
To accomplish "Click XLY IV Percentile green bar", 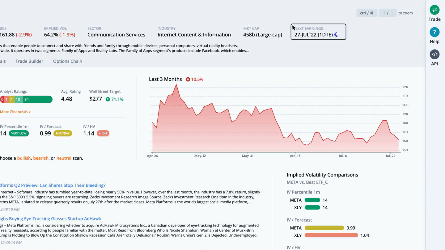I will [312, 207].
